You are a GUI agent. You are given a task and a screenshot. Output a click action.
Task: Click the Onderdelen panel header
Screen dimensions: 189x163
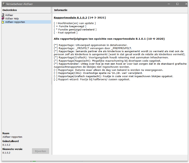tap(10, 10)
